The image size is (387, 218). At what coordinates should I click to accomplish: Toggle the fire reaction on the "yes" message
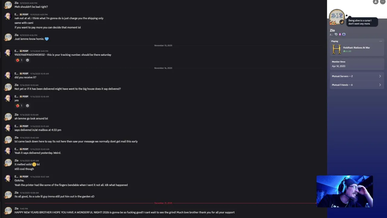click(19, 106)
